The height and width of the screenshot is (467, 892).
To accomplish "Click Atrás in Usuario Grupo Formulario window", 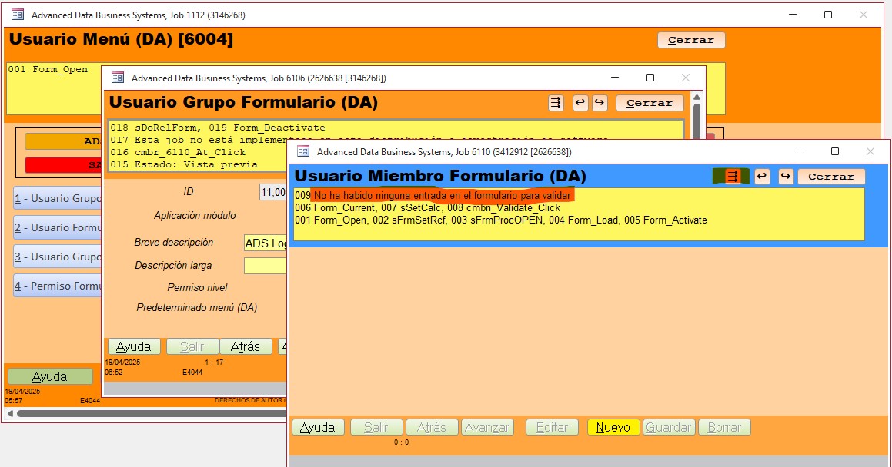I will pos(246,346).
